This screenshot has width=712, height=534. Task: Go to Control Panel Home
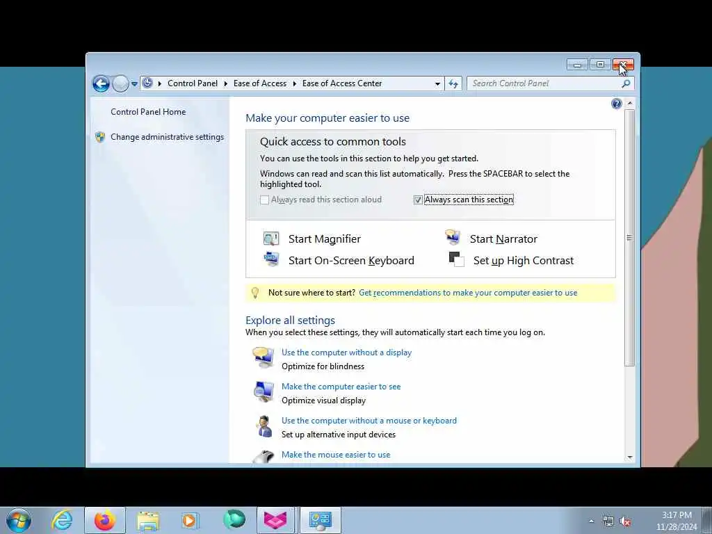[148, 112]
